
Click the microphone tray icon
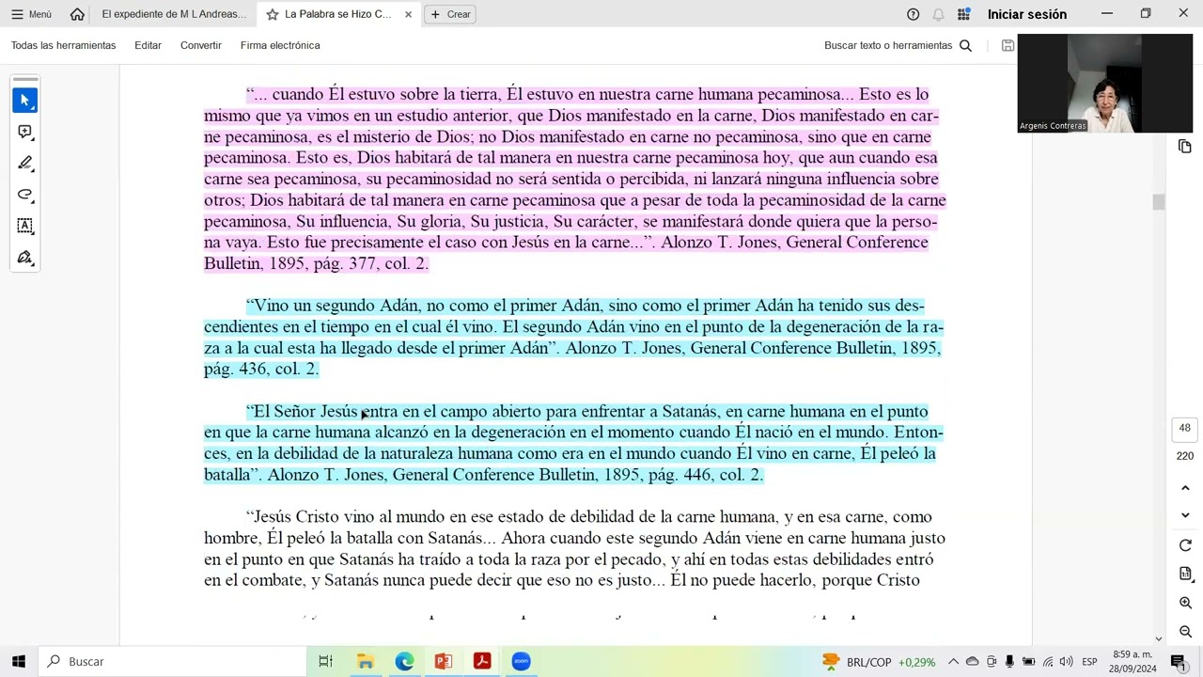(x=1009, y=662)
